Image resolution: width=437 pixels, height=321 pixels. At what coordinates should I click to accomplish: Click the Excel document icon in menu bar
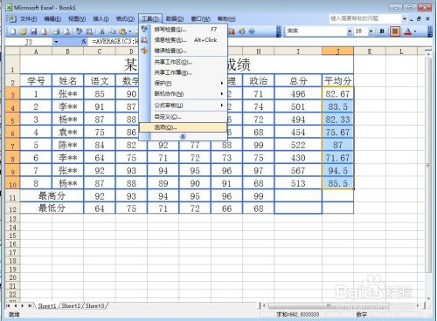pyautogui.click(x=11, y=18)
